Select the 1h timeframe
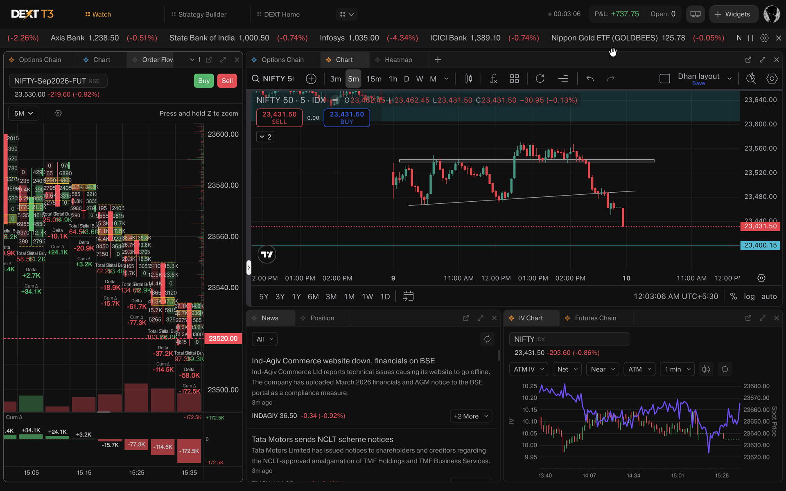786x491 pixels. tap(393, 79)
